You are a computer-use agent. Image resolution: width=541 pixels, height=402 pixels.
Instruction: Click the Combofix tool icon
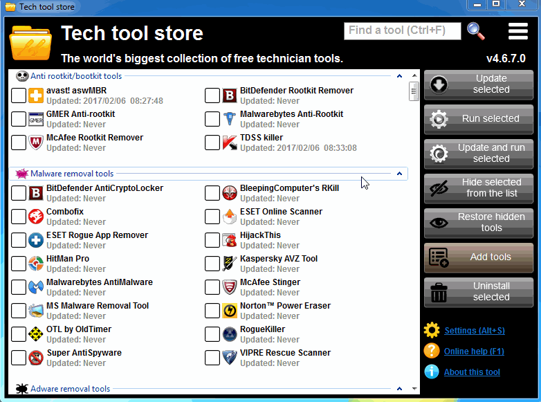[36, 217]
